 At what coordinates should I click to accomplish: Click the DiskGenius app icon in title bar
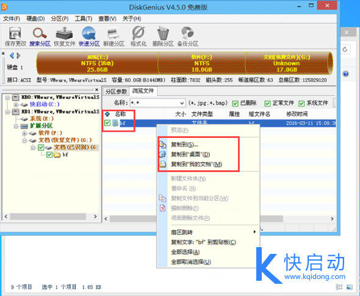[4, 7]
